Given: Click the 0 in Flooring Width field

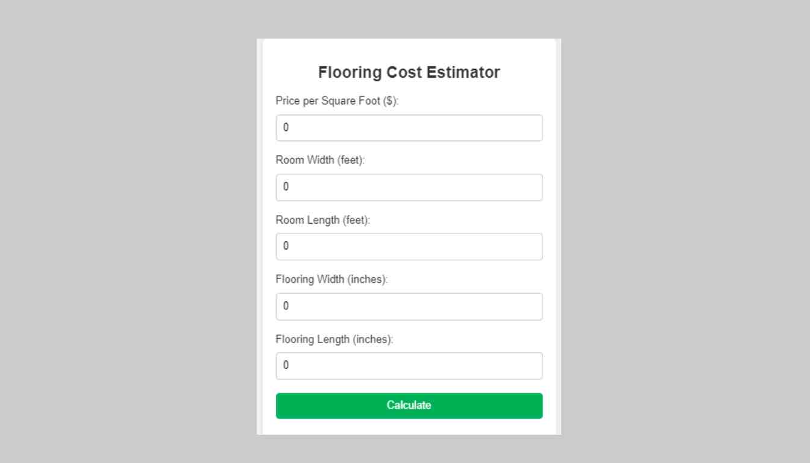Looking at the screenshot, I should tap(286, 306).
